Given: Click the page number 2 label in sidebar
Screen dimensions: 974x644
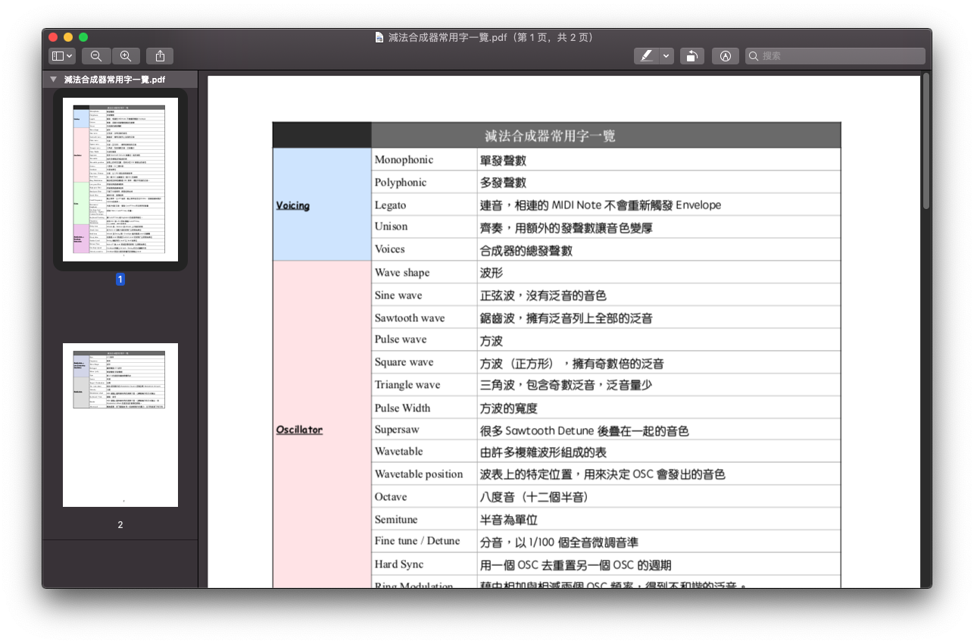Looking at the screenshot, I should pyautogui.click(x=120, y=524).
